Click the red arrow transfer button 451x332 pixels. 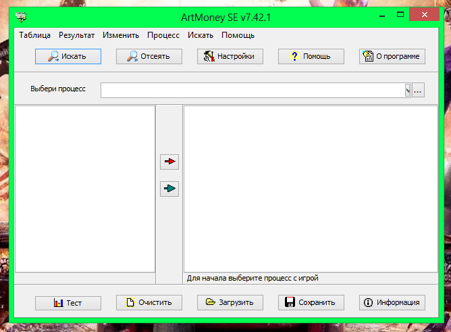click(169, 162)
